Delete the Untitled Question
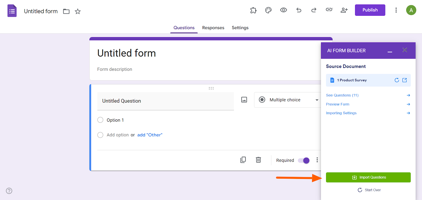The height and width of the screenshot is (200, 422). [x=258, y=160]
